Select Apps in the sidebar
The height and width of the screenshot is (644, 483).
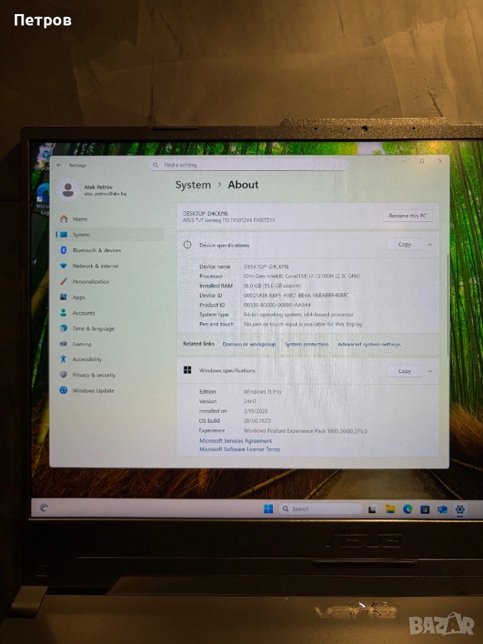78,297
